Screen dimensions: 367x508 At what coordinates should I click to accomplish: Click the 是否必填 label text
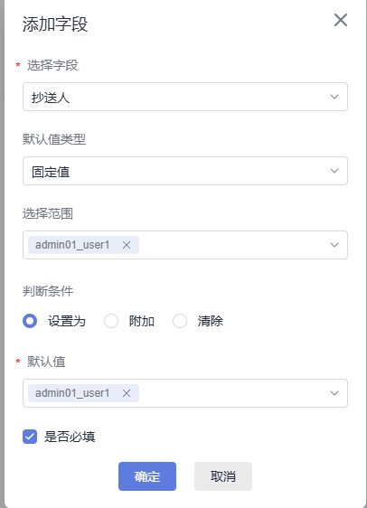coord(70,437)
